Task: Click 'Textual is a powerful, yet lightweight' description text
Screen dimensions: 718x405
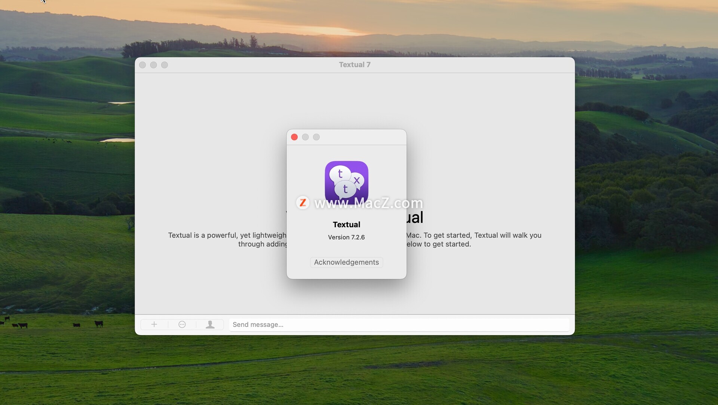Action: coord(227,235)
